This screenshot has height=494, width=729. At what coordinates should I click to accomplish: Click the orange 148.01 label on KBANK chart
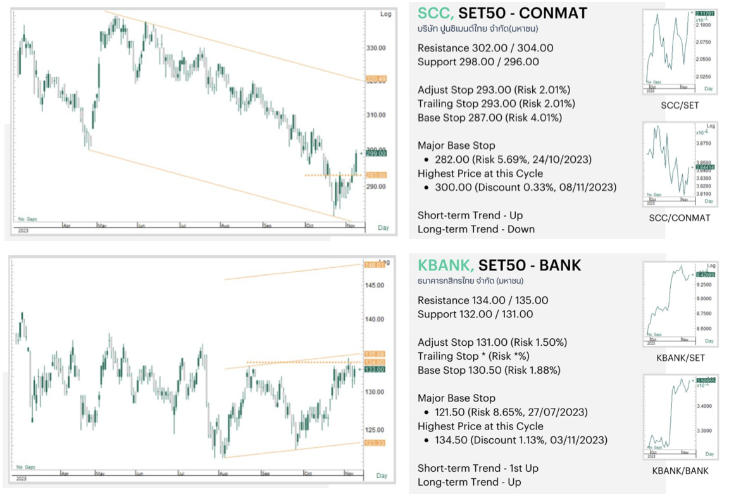click(x=375, y=265)
